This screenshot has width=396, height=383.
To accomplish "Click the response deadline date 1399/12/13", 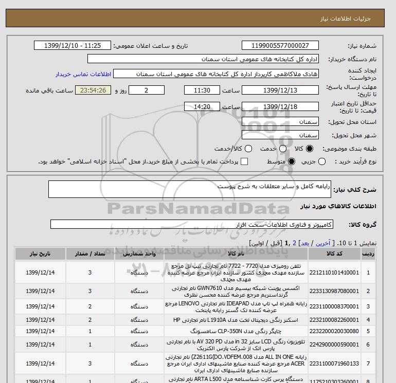I will click(280, 90).
